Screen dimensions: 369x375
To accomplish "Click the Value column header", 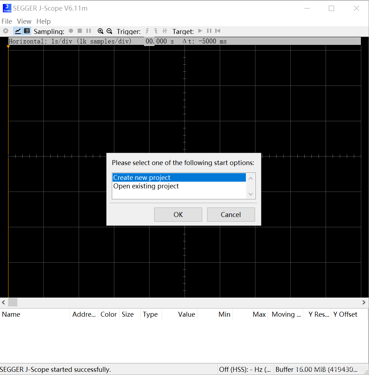I will pos(180,314).
